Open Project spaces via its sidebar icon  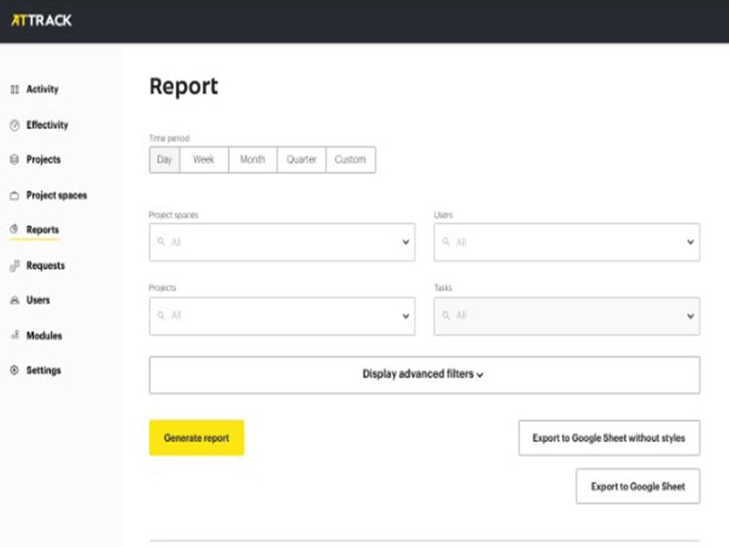[15, 195]
